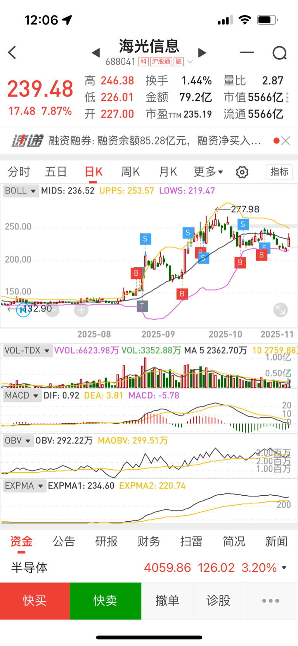Tap the 277.98 high price label

point(245,209)
